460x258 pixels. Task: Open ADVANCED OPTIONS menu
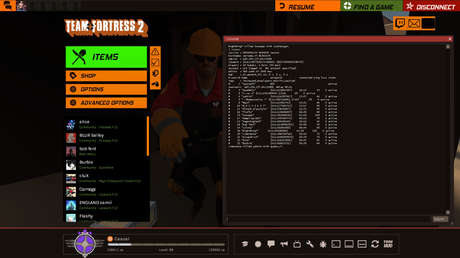[x=106, y=103]
